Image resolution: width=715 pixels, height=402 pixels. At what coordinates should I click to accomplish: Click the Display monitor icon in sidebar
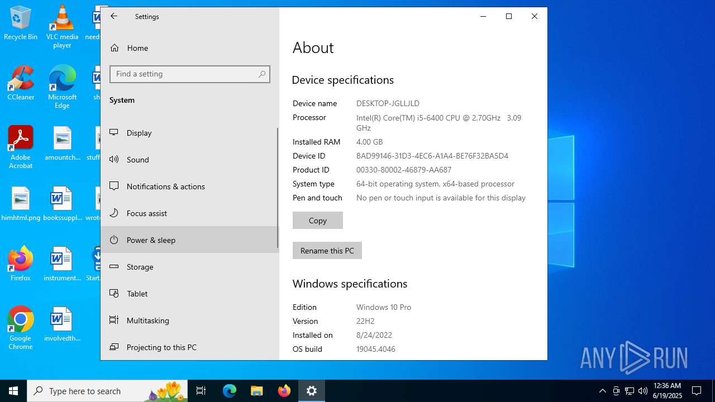click(114, 132)
